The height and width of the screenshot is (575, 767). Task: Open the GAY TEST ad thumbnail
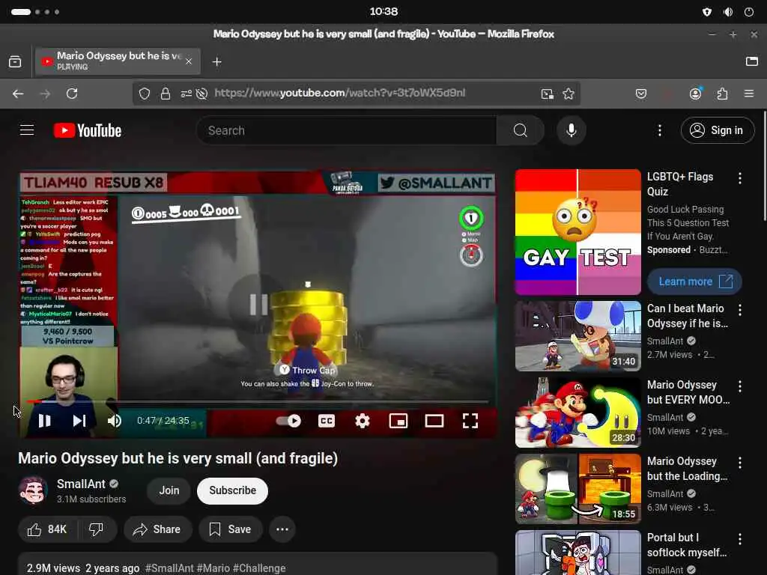tap(577, 232)
